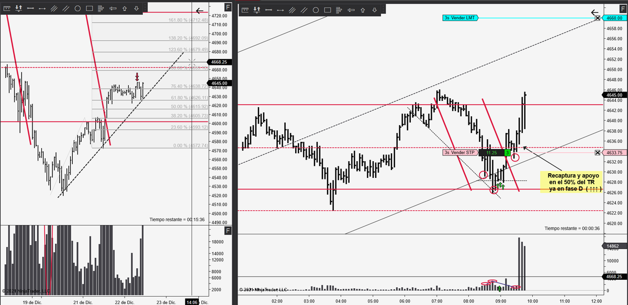Select the Volume Profile tool in left chart toolbar
This screenshot has height=305, width=628.
[101, 8]
